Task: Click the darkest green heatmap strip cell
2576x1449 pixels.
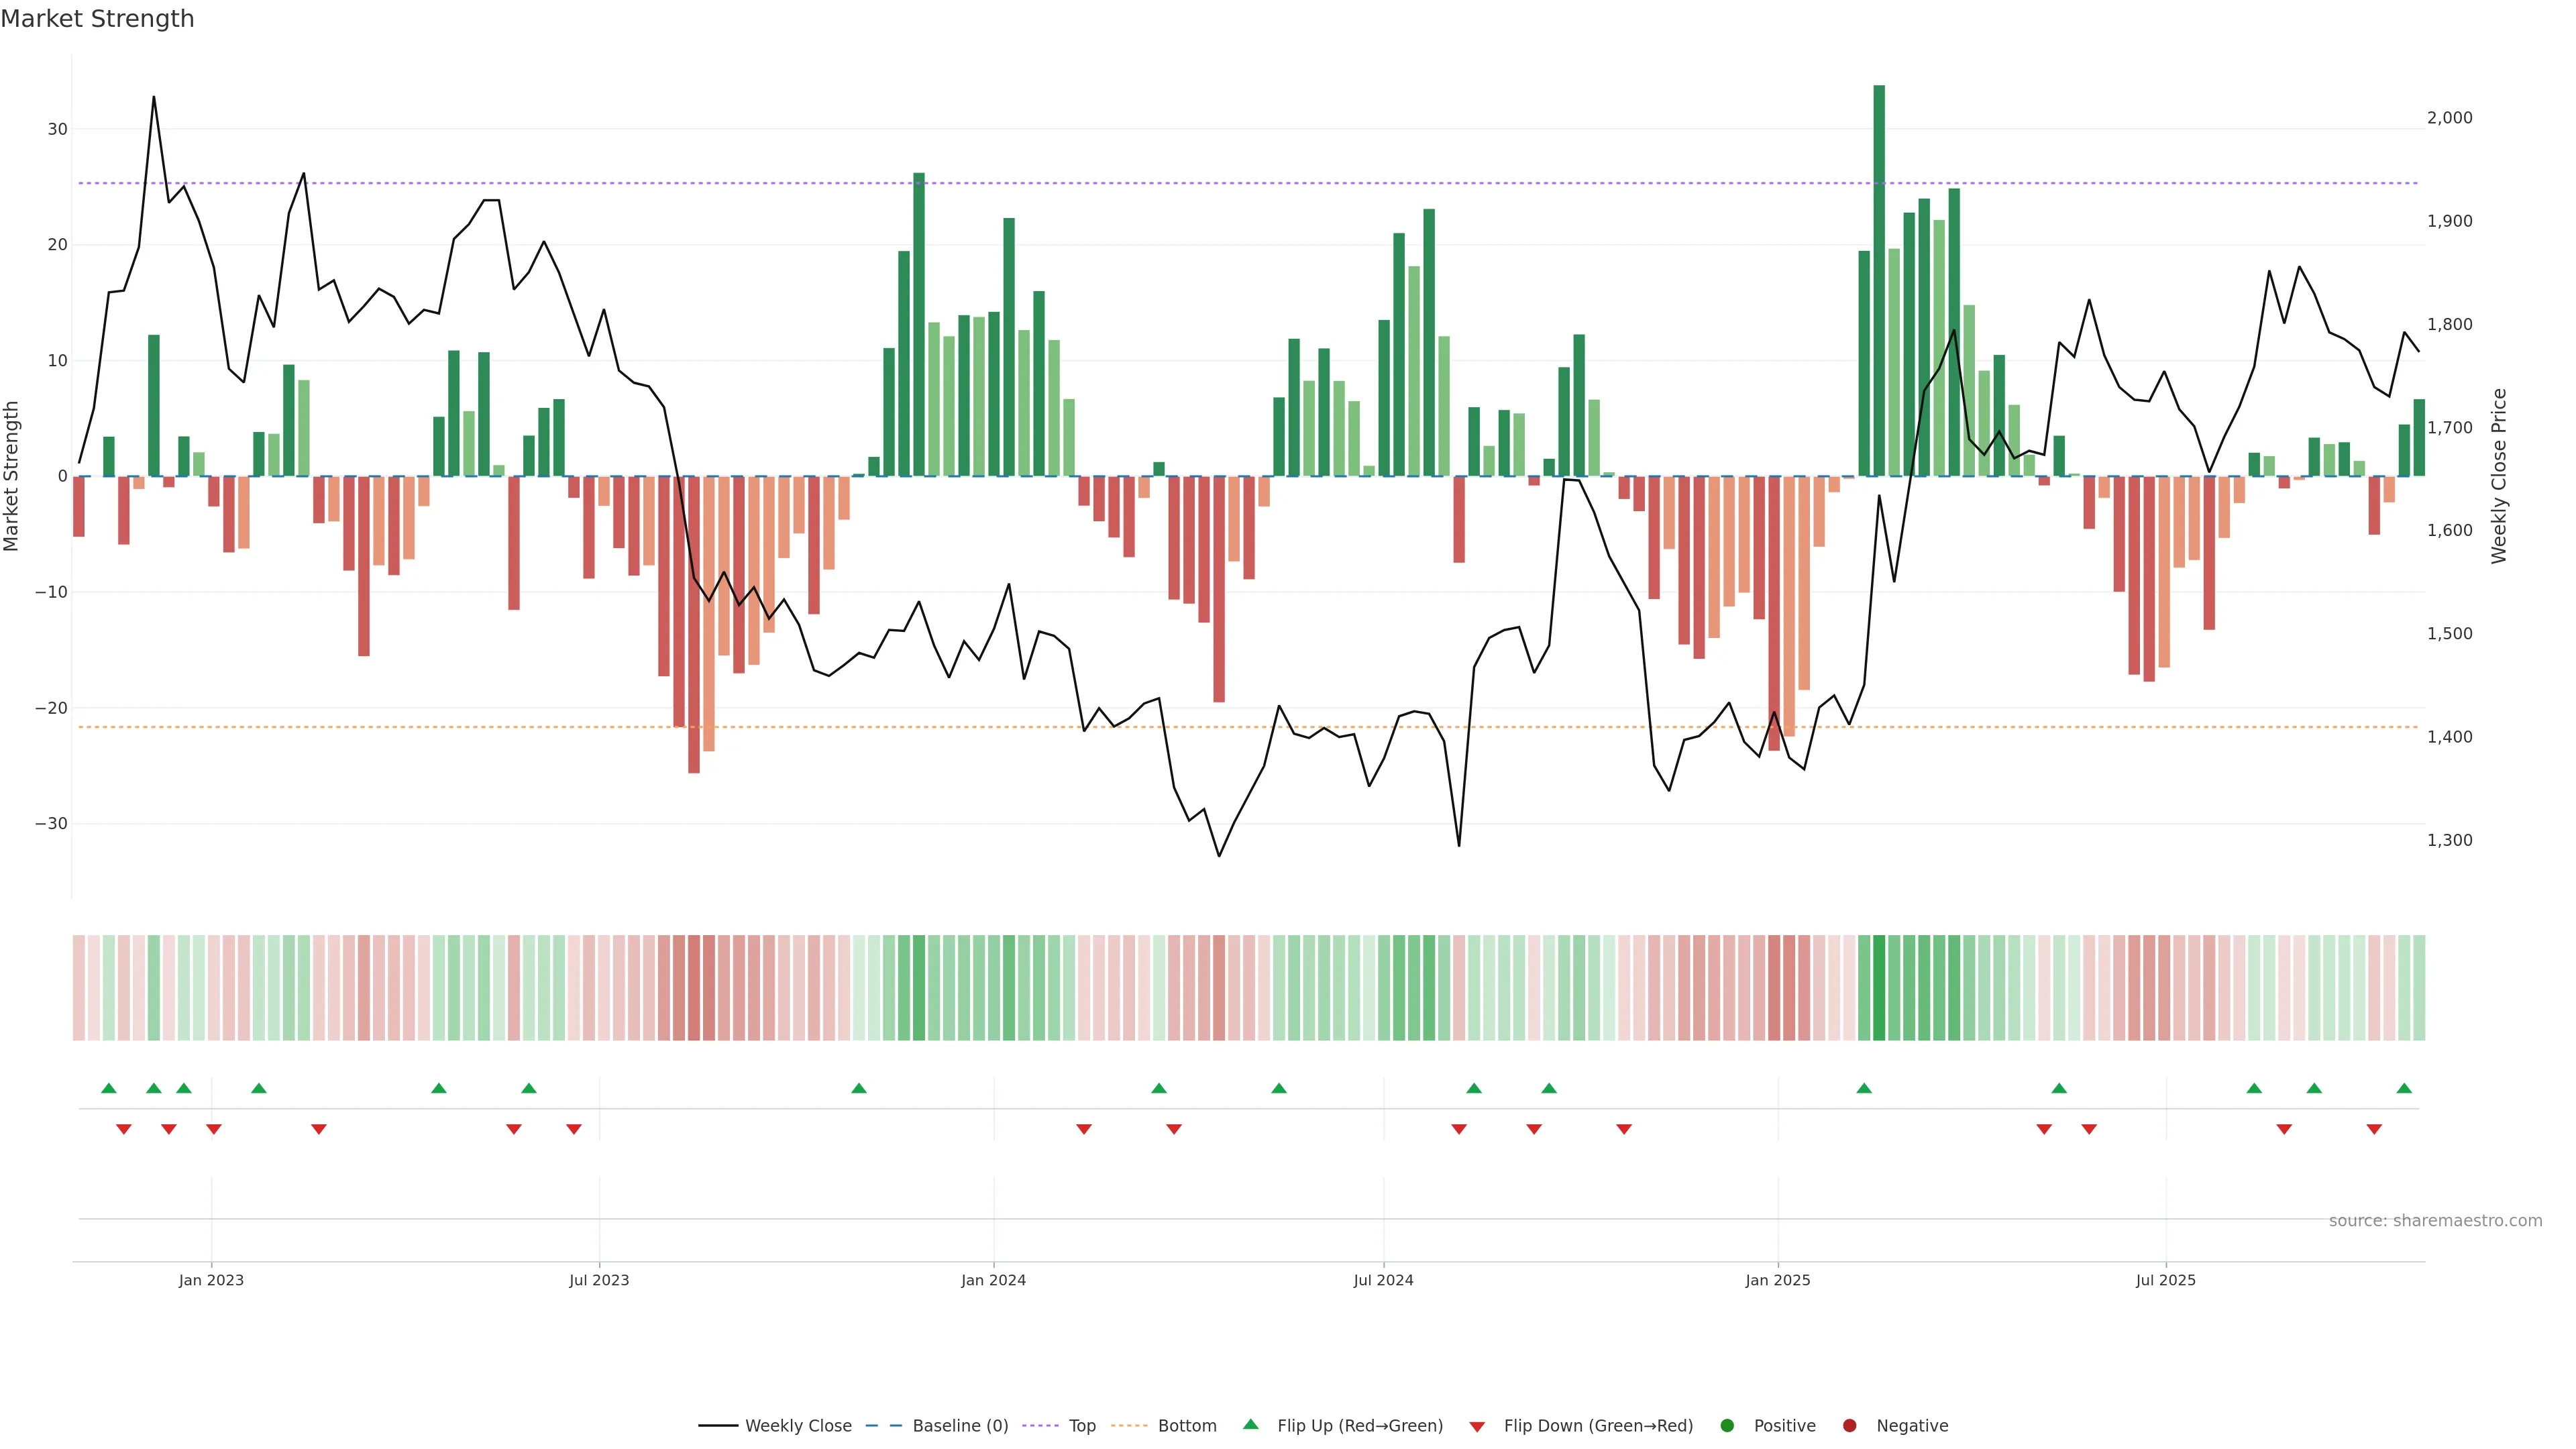Action: coord(1879,988)
